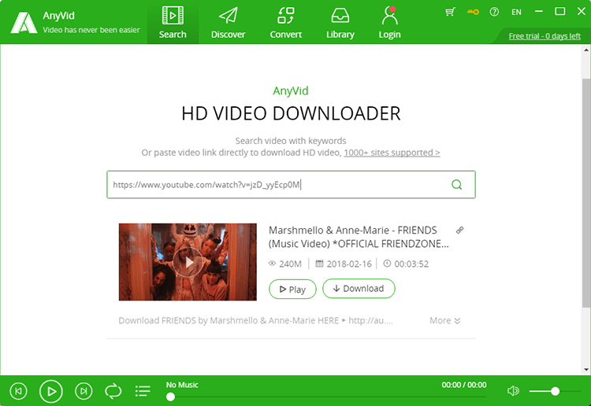The height and width of the screenshot is (406, 591).
Task: Open the playlist list icon
Action: click(x=143, y=391)
